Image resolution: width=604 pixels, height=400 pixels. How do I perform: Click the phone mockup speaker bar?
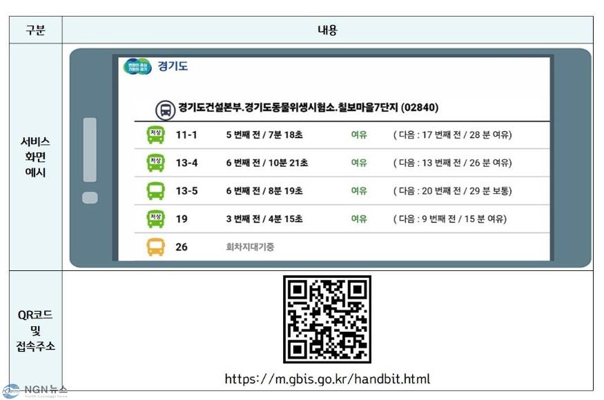[x=90, y=150]
